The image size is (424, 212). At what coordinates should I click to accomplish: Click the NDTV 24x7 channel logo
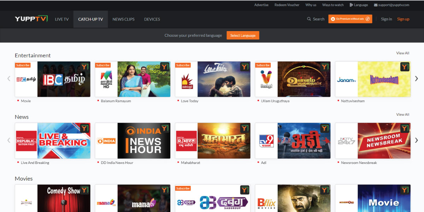pos(346,141)
